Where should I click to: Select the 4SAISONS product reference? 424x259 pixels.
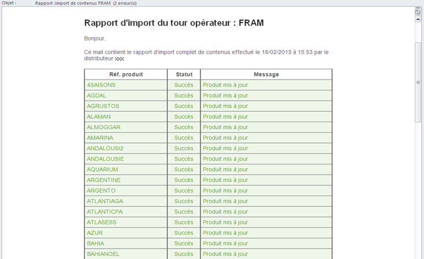[x=101, y=85]
